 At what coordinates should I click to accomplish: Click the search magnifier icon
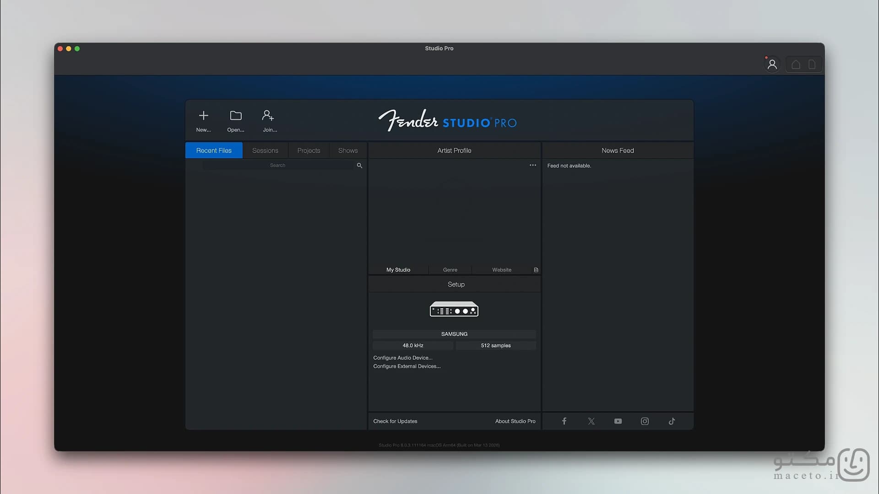click(359, 166)
